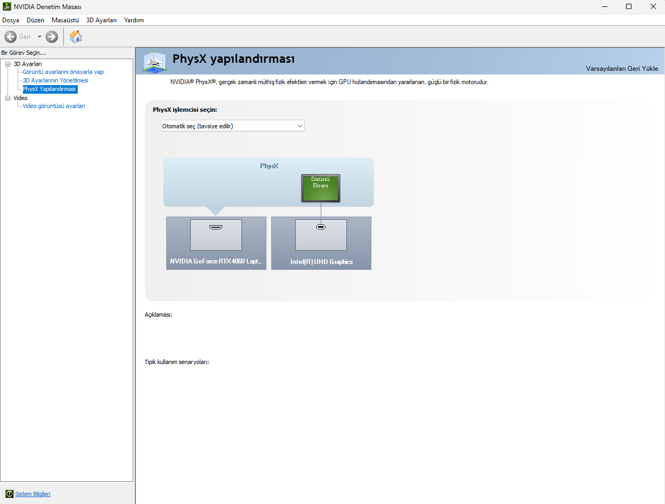
Task: Click the NVIDIA title bar app icon
Action: (6, 6)
